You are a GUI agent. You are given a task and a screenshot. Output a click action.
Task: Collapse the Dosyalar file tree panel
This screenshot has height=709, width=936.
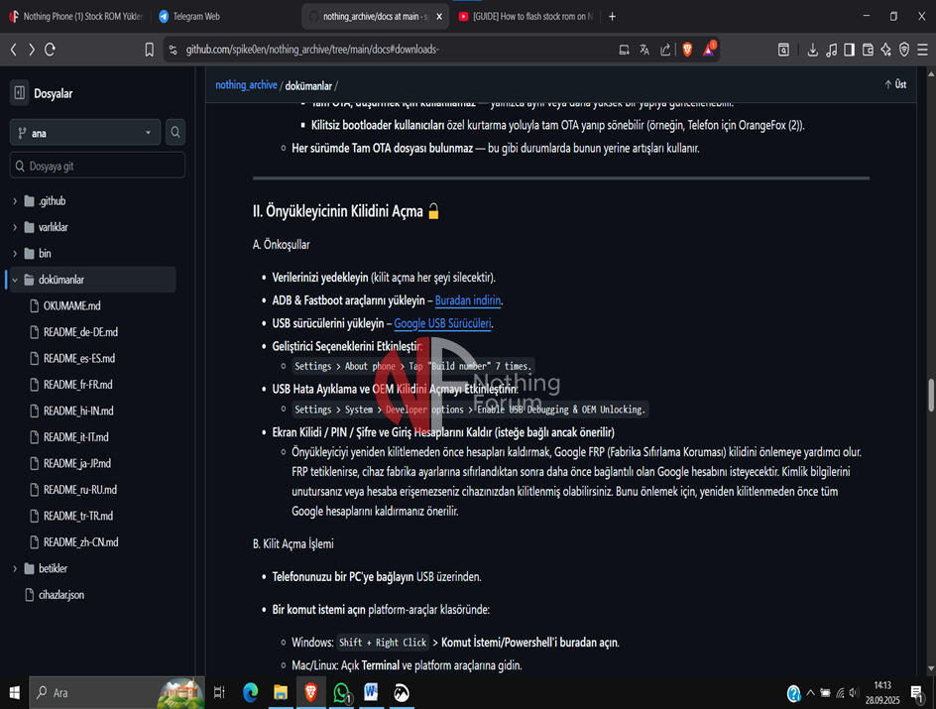[19, 93]
